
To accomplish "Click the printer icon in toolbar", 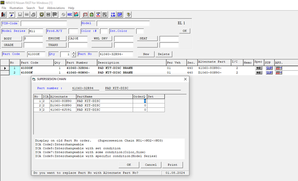I will [34, 15].
